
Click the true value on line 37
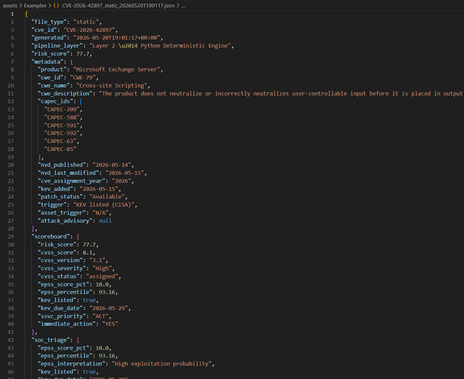tap(89, 300)
